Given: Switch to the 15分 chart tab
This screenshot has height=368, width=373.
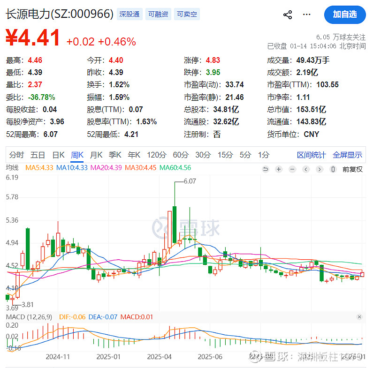Looking at the screenshot, I should pyautogui.click(x=225, y=155).
